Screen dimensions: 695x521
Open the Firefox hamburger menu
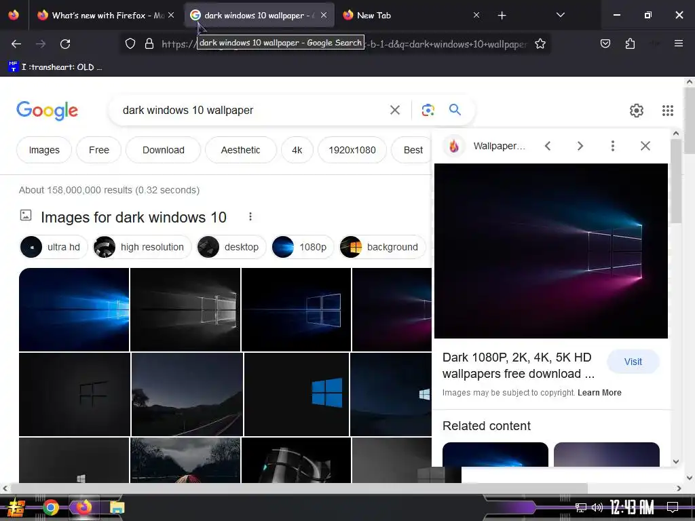(678, 43)
